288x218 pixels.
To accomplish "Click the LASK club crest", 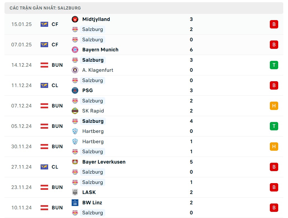I will tap(75, 192).
